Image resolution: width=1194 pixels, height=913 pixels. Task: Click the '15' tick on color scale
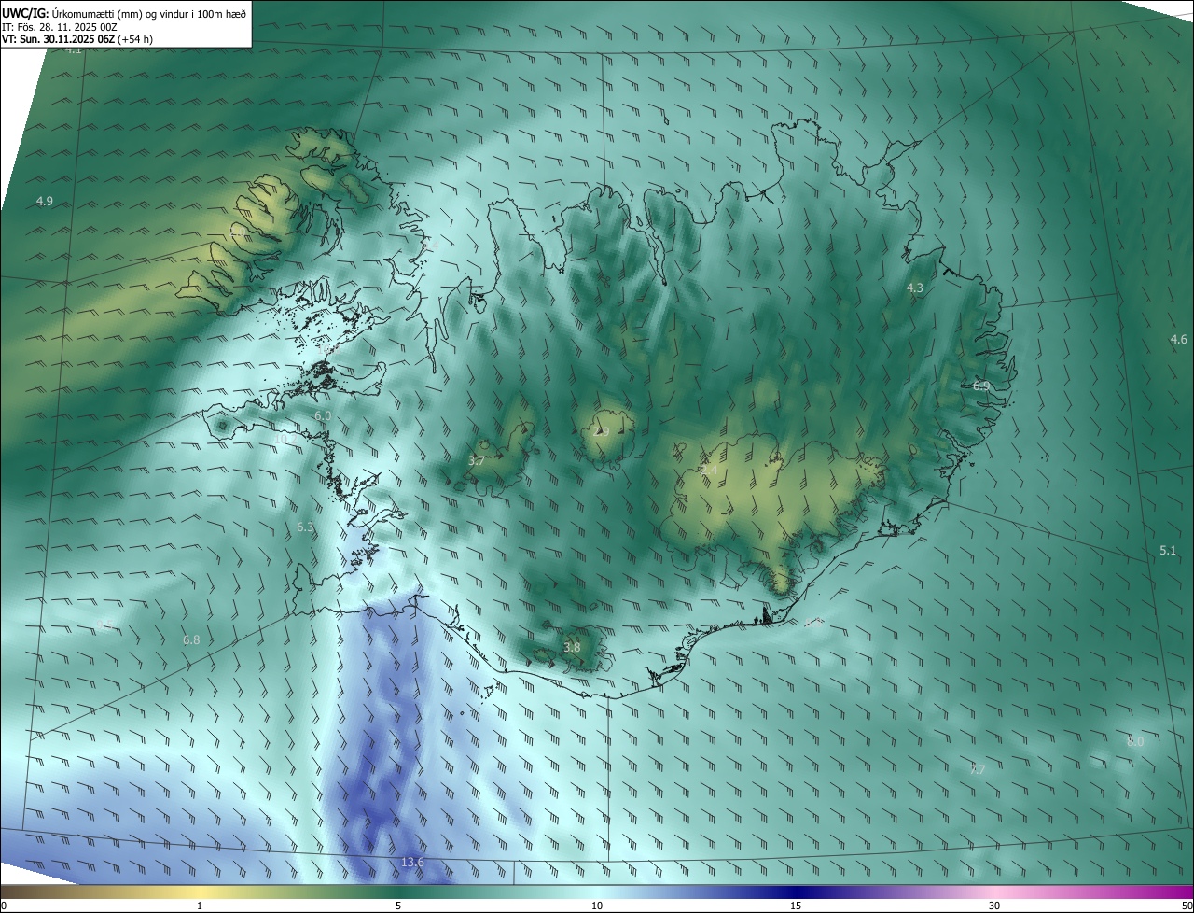pyautogui.click(x=796, y=906)
